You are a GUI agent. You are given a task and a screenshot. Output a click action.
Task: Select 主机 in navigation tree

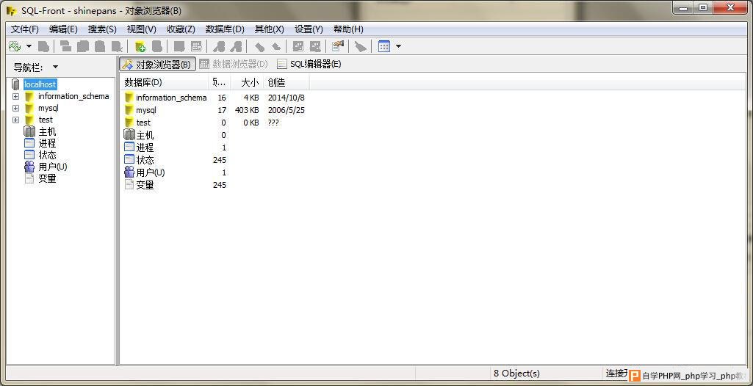[47, 131]
